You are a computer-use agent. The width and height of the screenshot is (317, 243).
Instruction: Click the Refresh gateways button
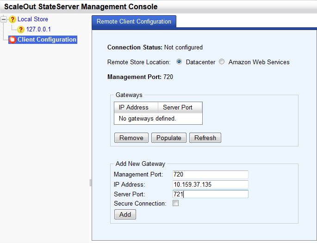coord(205,138)
